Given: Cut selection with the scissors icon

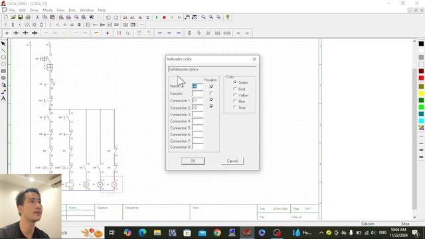Looking at the screenshot, I should click(37, 17).
